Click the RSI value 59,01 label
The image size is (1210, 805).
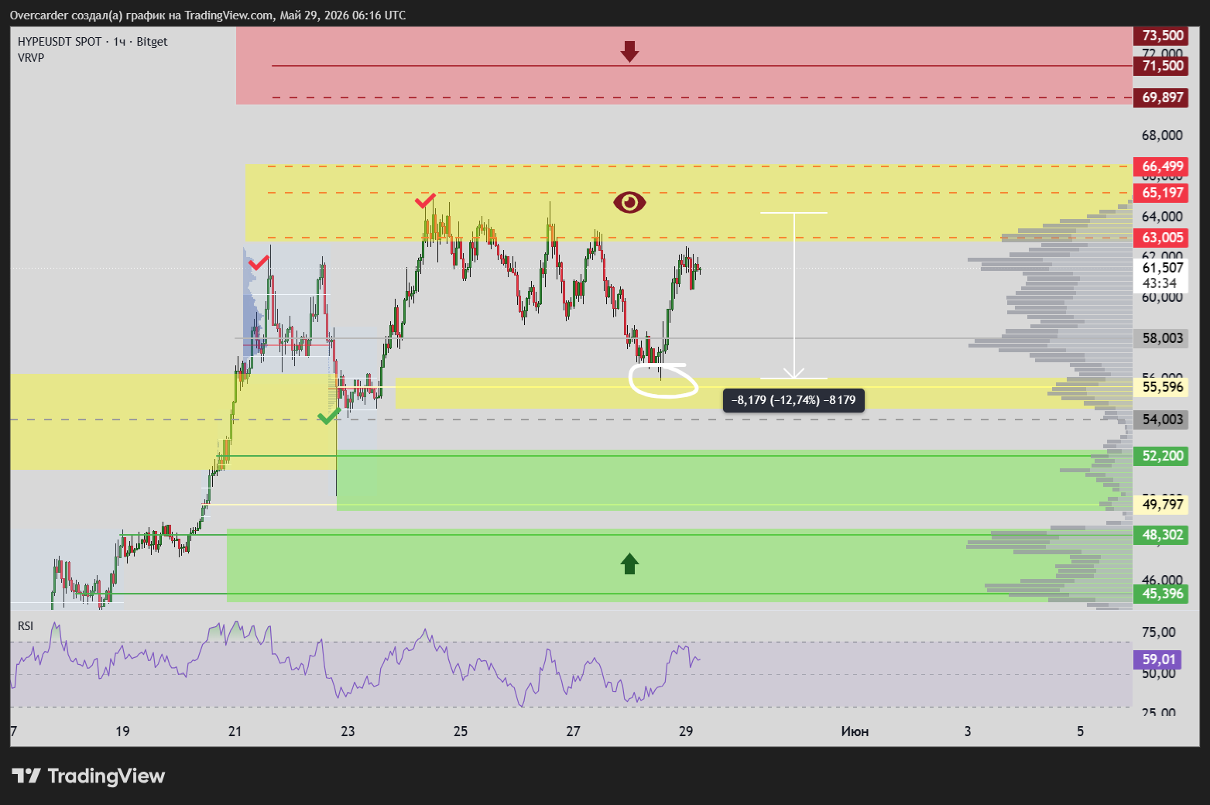(x=1158, y=659)
